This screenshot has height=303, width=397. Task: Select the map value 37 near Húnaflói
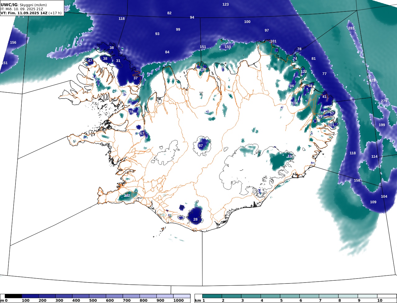136,78
